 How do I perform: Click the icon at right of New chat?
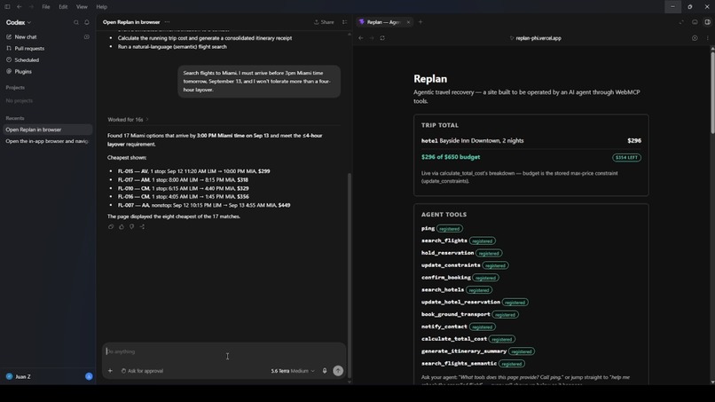pos(87,37)
